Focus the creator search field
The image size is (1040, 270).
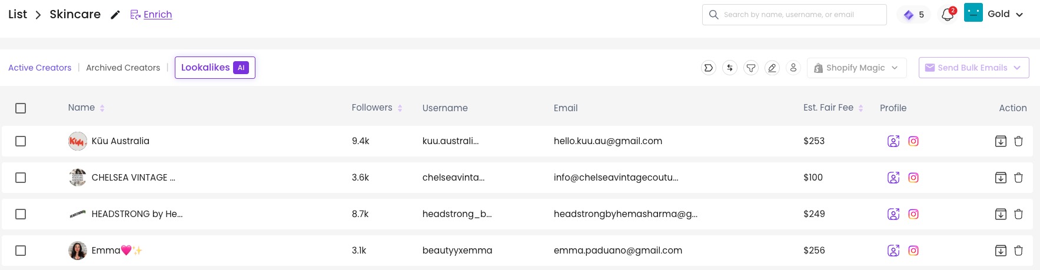click(794, 15)
